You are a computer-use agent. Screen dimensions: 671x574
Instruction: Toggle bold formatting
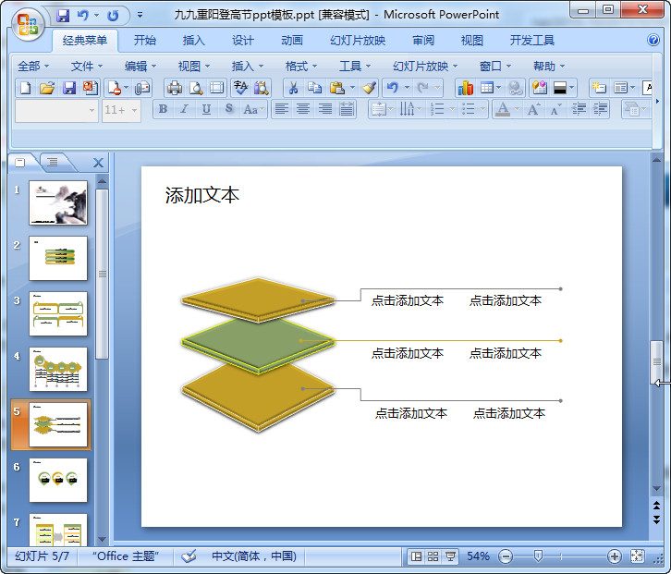(163, 109)
